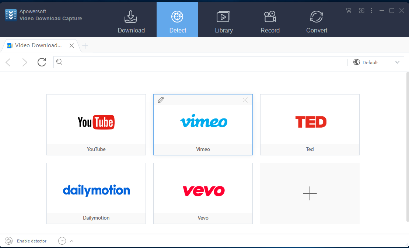Click the vertical page scrollbar
This screenshot has width=409, height=248.
(408, 147)
